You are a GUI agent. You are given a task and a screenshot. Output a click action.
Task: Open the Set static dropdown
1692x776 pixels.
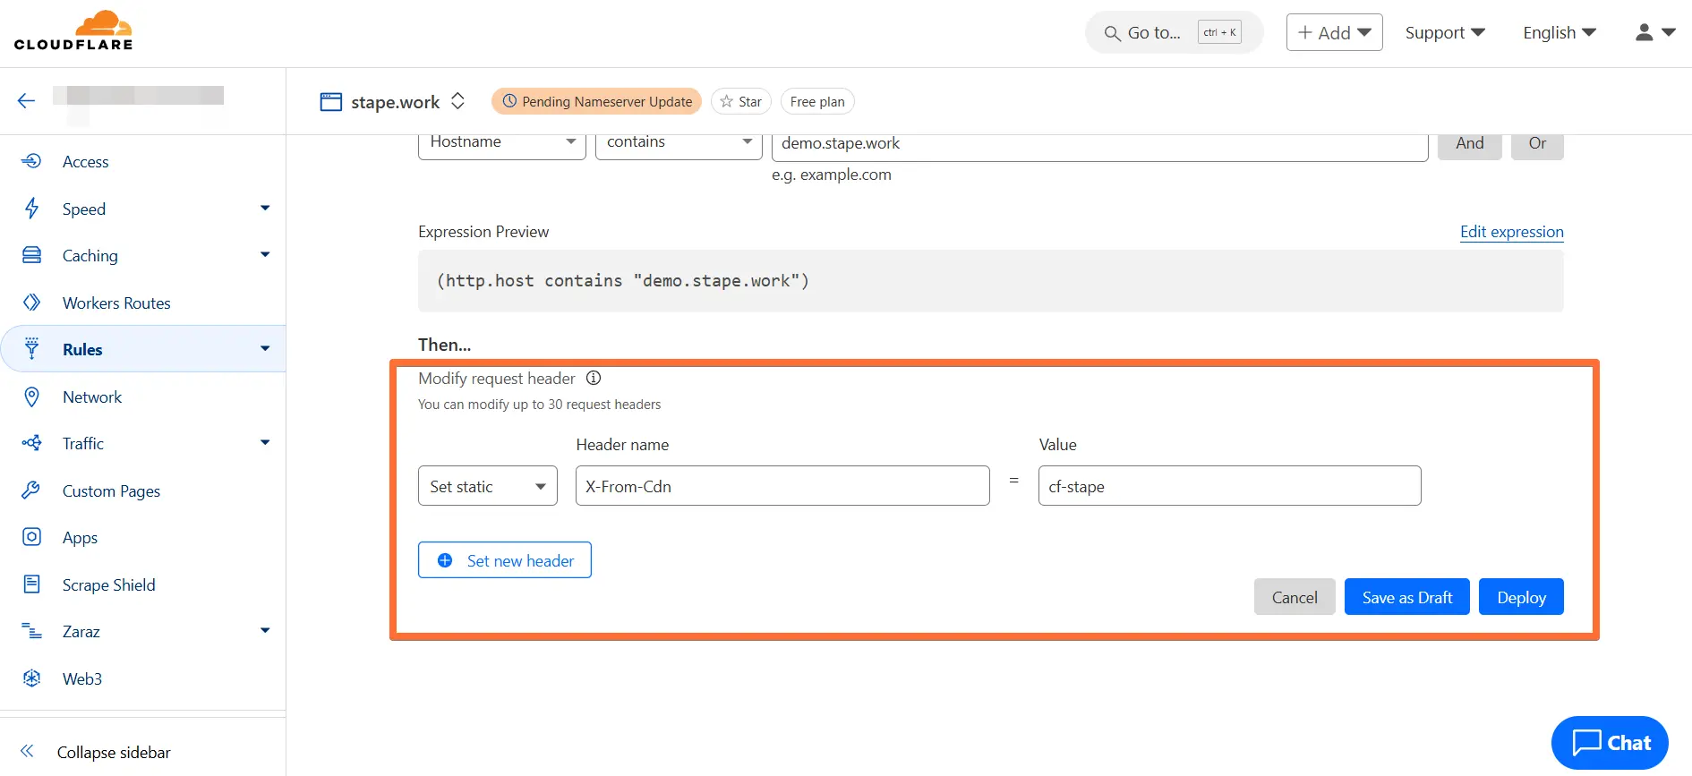coord(488,486)
